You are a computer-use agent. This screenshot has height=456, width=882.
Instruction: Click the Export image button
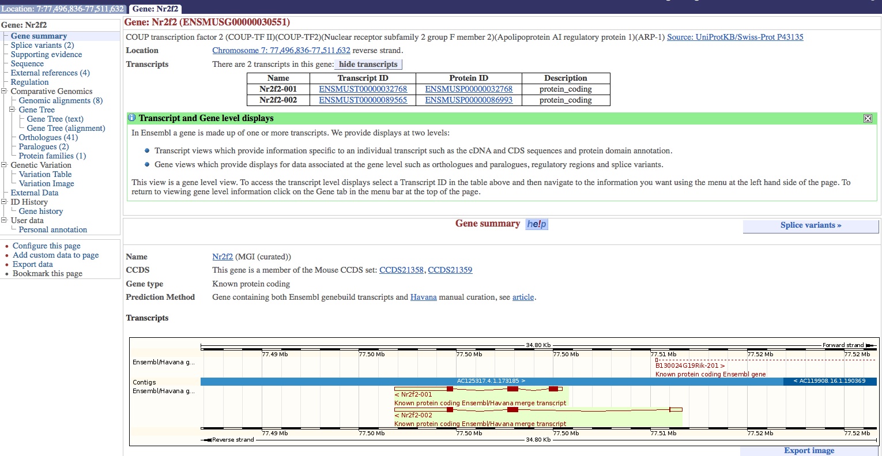click(x=809, y=451)
